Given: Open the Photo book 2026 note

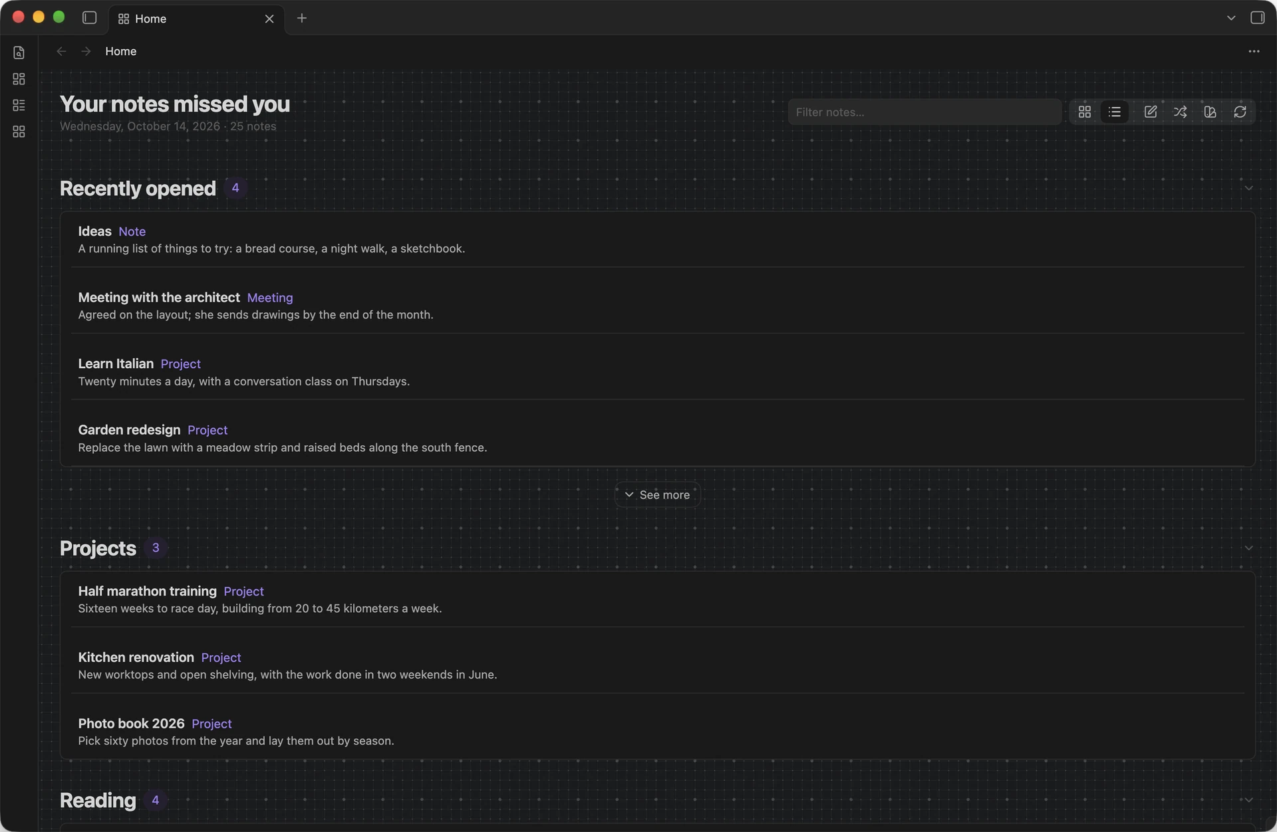Looking at the screenshot, I should pos(657,732).
